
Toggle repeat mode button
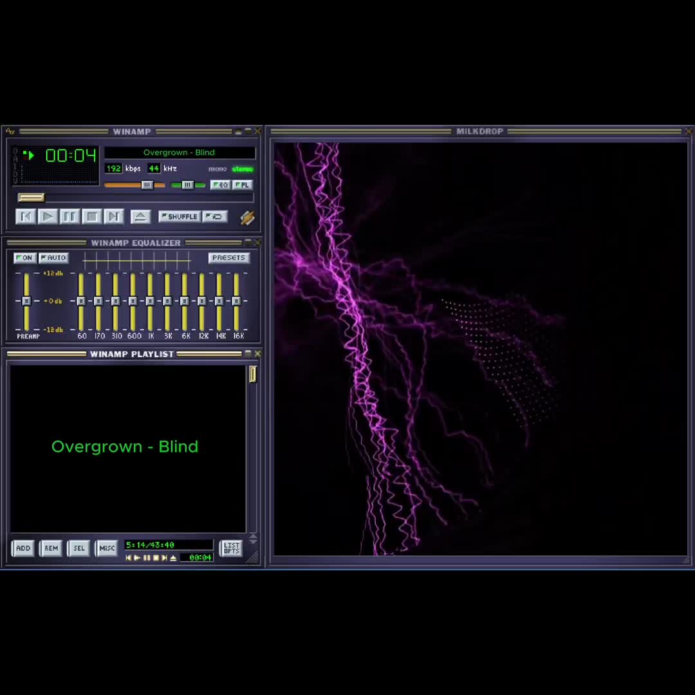coord(215,217)
